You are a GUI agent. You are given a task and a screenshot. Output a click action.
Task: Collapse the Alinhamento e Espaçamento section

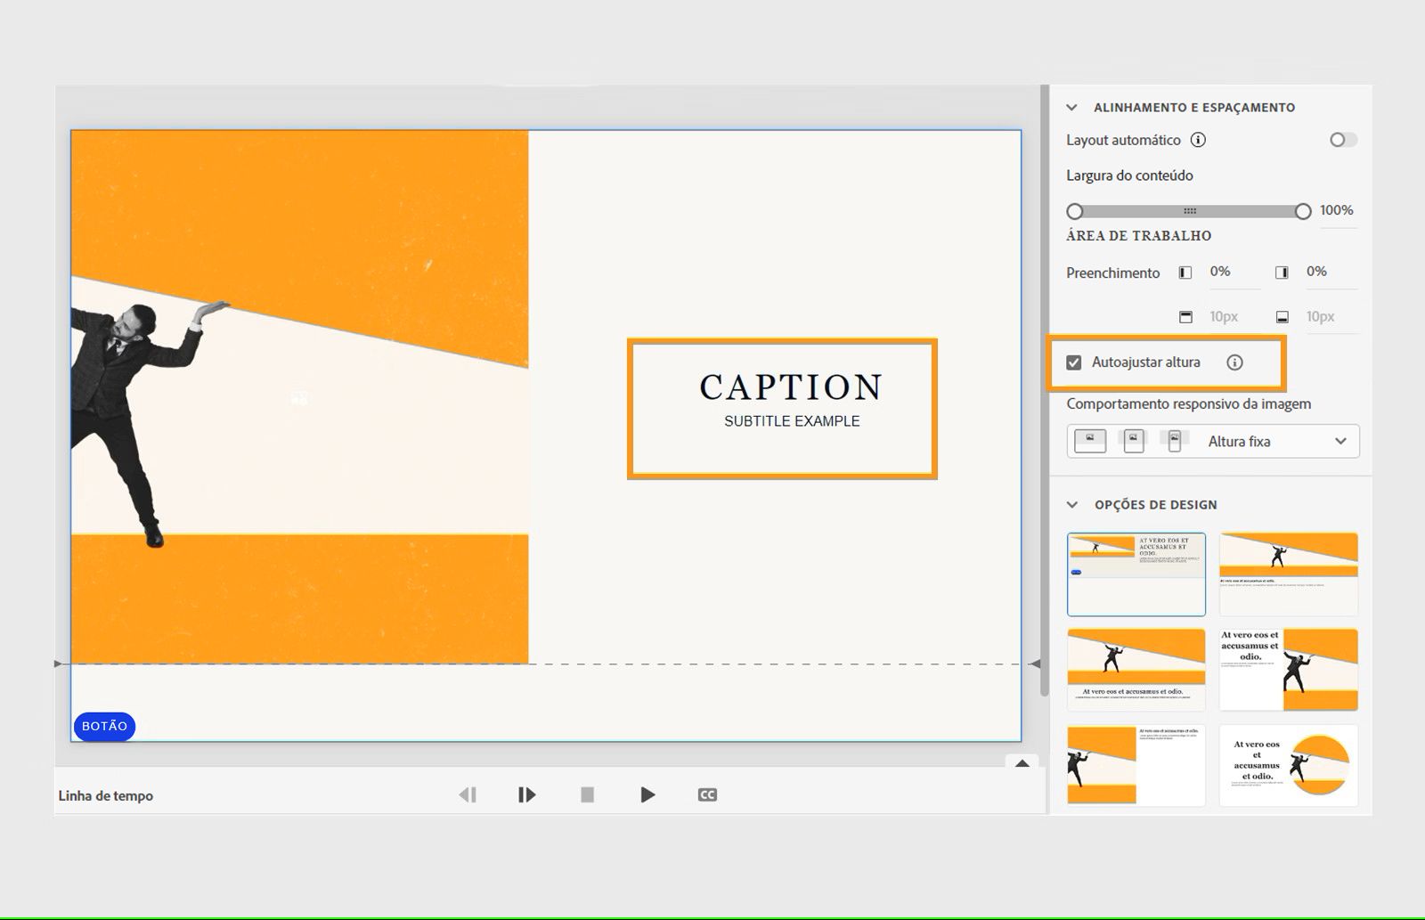click(x=1072, y=108)
